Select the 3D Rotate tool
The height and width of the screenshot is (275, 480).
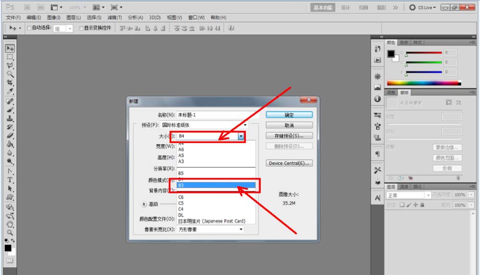pos(10,207)
